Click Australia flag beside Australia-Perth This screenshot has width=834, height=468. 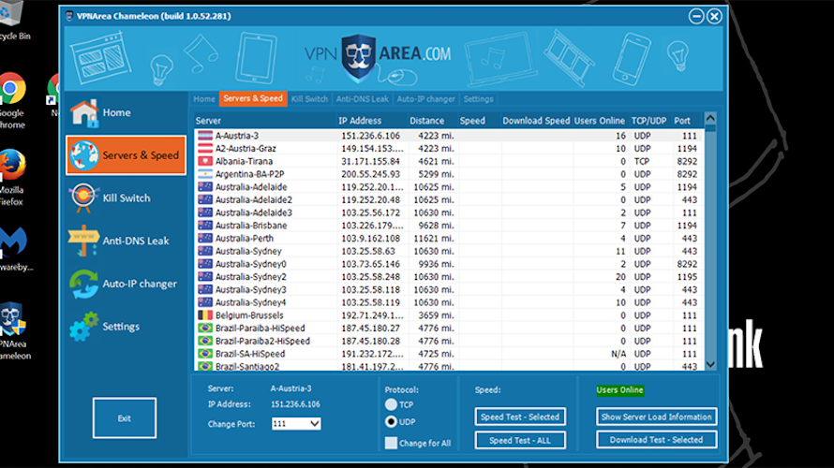(205, 238)
